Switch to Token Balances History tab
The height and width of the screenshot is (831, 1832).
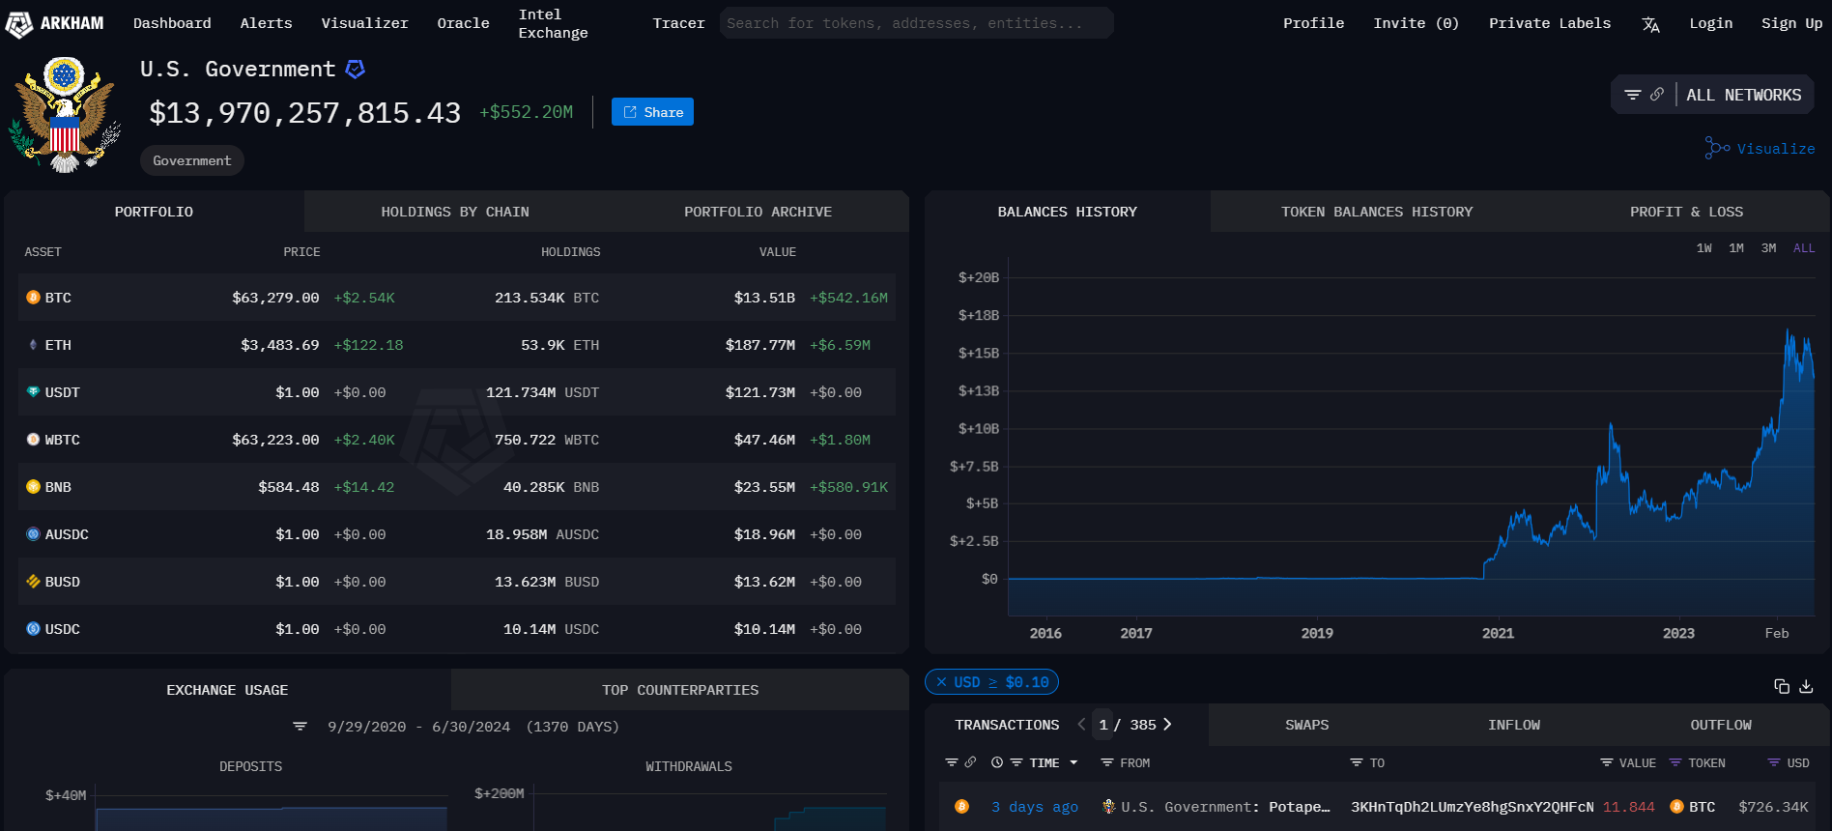click(1377, 212)
